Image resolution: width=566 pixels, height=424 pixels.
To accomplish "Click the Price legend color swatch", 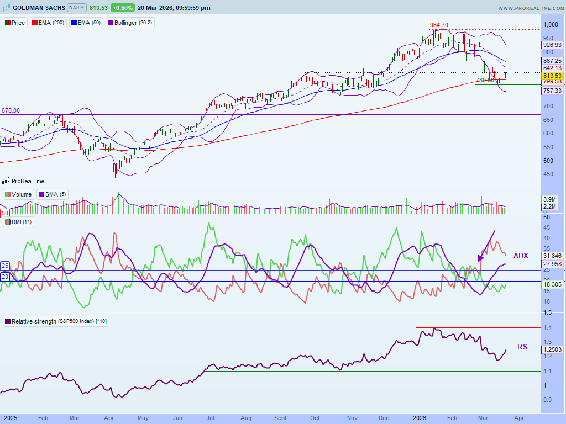I will pyautogui.click(x=8, y=23).
